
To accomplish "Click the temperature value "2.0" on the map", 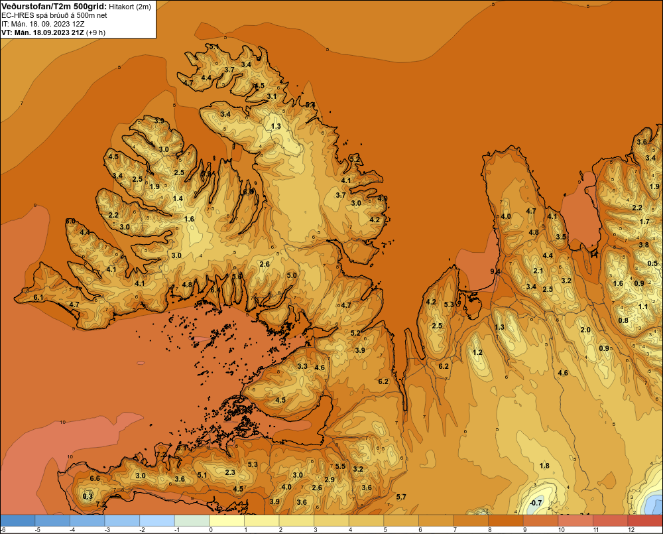I will pyautogui.click(x=585, y=330).
